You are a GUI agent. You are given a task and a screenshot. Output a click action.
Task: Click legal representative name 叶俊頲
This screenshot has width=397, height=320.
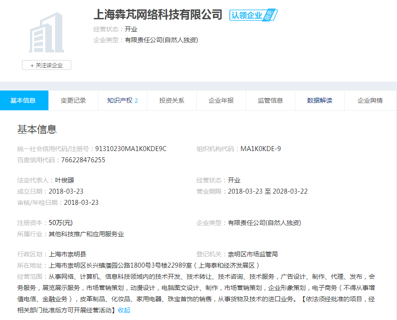coord(65,180)
